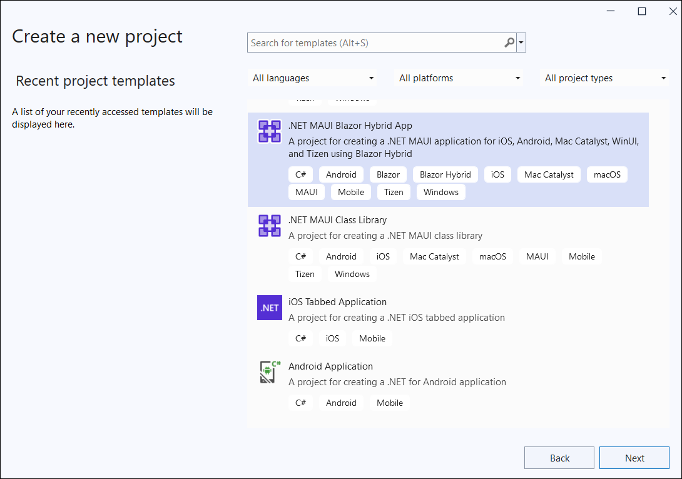Click the Next button
This screenshot has height=479, width=682.
coord(634,458)
